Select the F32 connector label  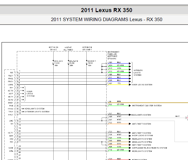click(x=110, y=104)
